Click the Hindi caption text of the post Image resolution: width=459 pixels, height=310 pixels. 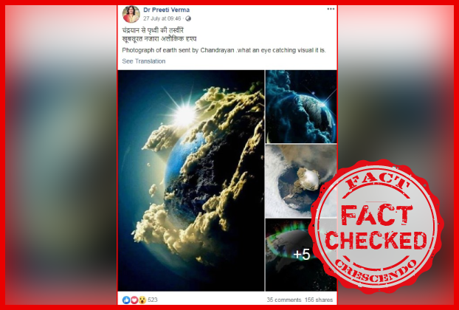pyautogui.click(x=159, y=35)
